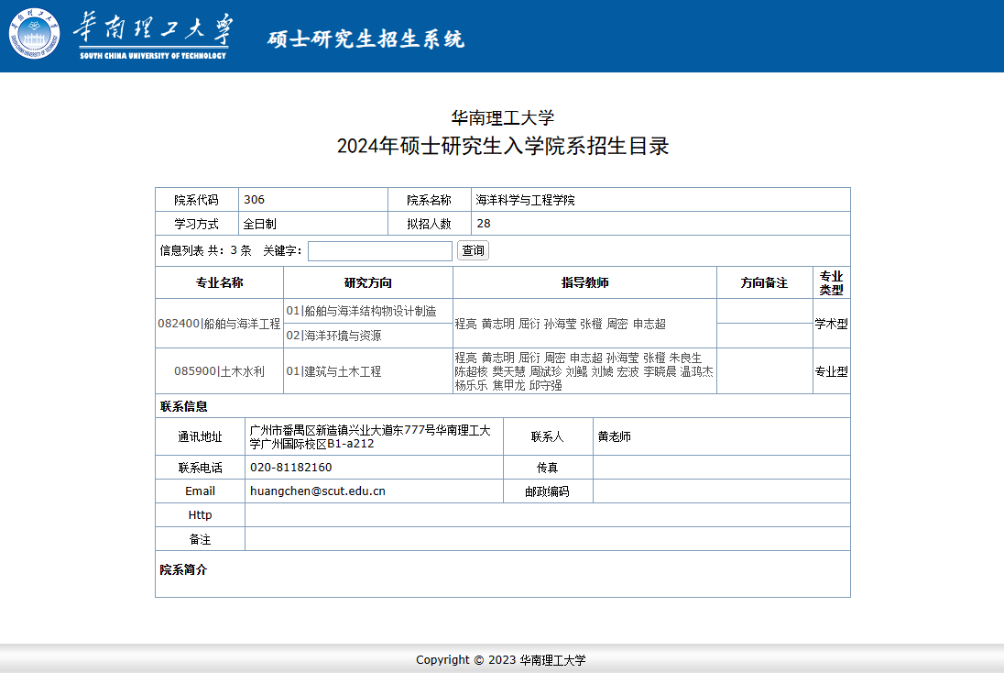Click phone number 020-81182160
The image size is (1004, 673).
290,468
